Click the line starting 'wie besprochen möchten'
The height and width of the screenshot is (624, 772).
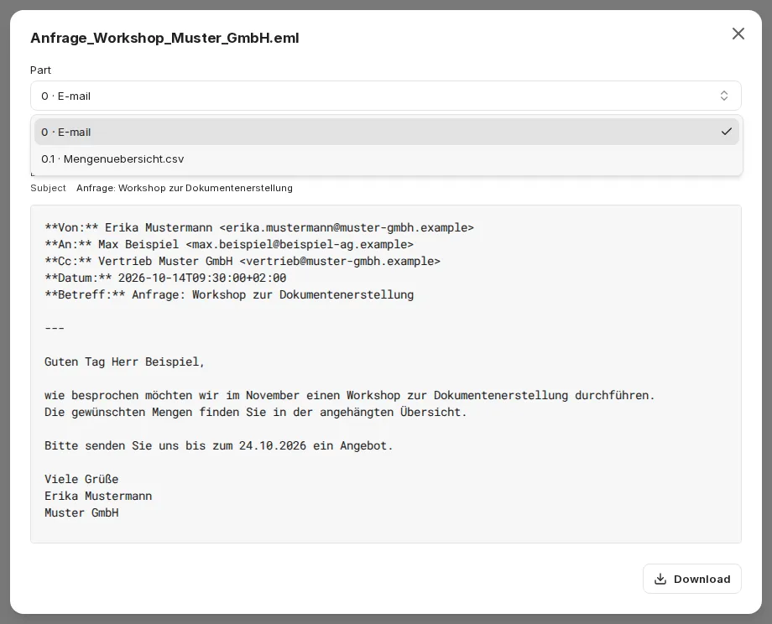(x=350, y=395)
